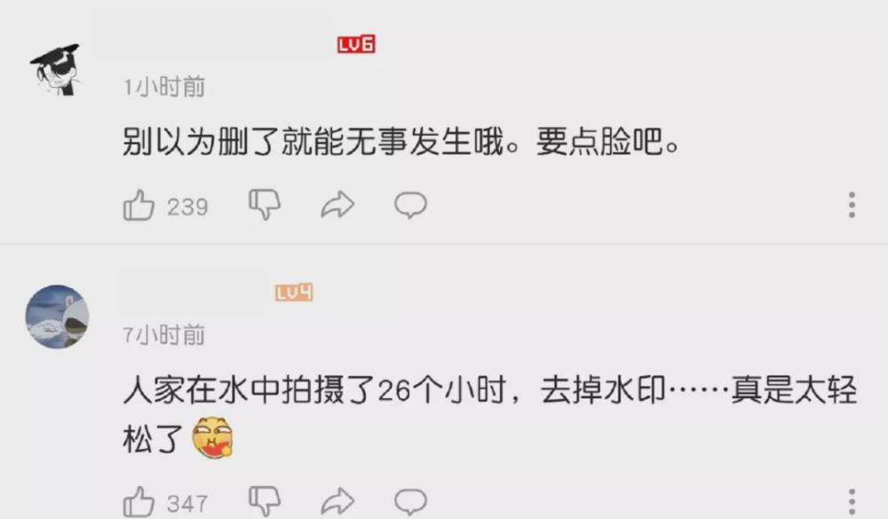888x519 pixels.
Task: Dislike the comment posted 1小时前
Action: [265, 204]
